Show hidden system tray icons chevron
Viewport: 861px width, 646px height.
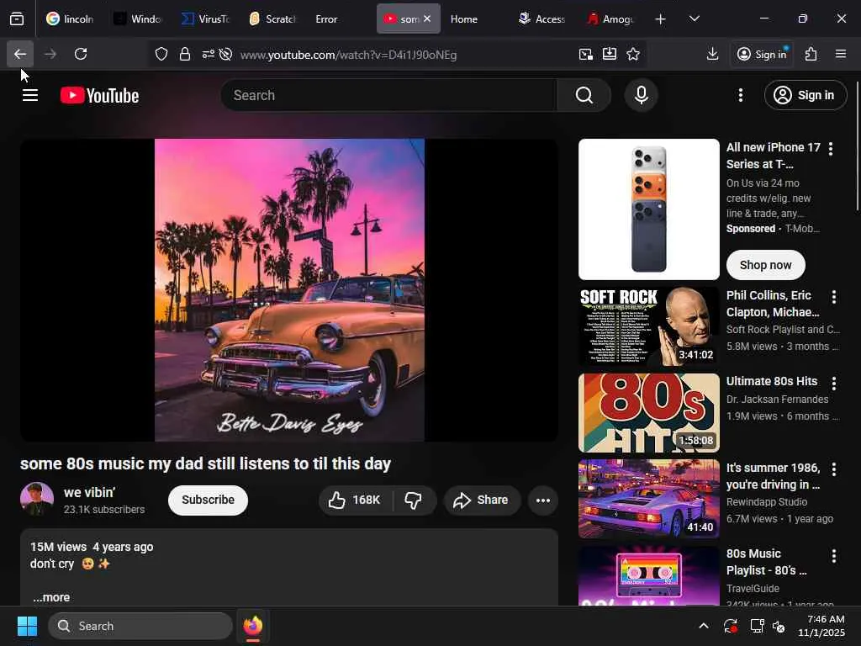point(704,626)
